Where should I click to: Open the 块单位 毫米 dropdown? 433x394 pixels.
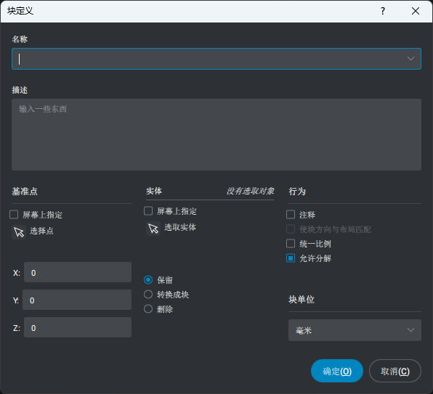(x=355, y=330)
